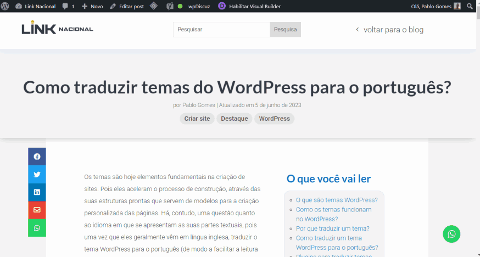Screen dimensions: 480x257
Task: Click the voltar para o blog link
Action: pos(390,30)
